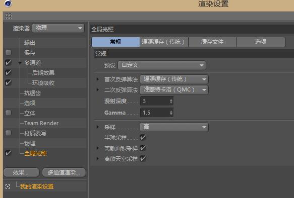The height and width of the screenshot is (198, 294).
Task: Select 输出 in the settings list
Action: coord(30,43)
